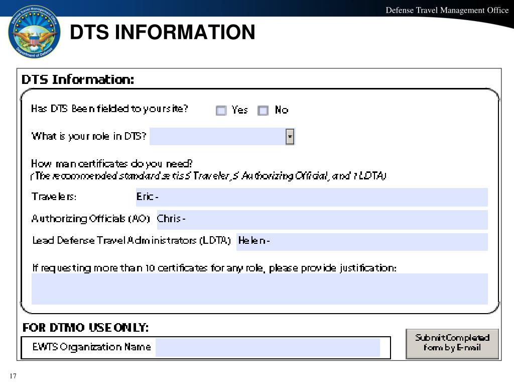Image resolution: width=514 pixels, height=386 pixels.
Task: Click the 'Travelers:' label
Action: click(54, 197)
